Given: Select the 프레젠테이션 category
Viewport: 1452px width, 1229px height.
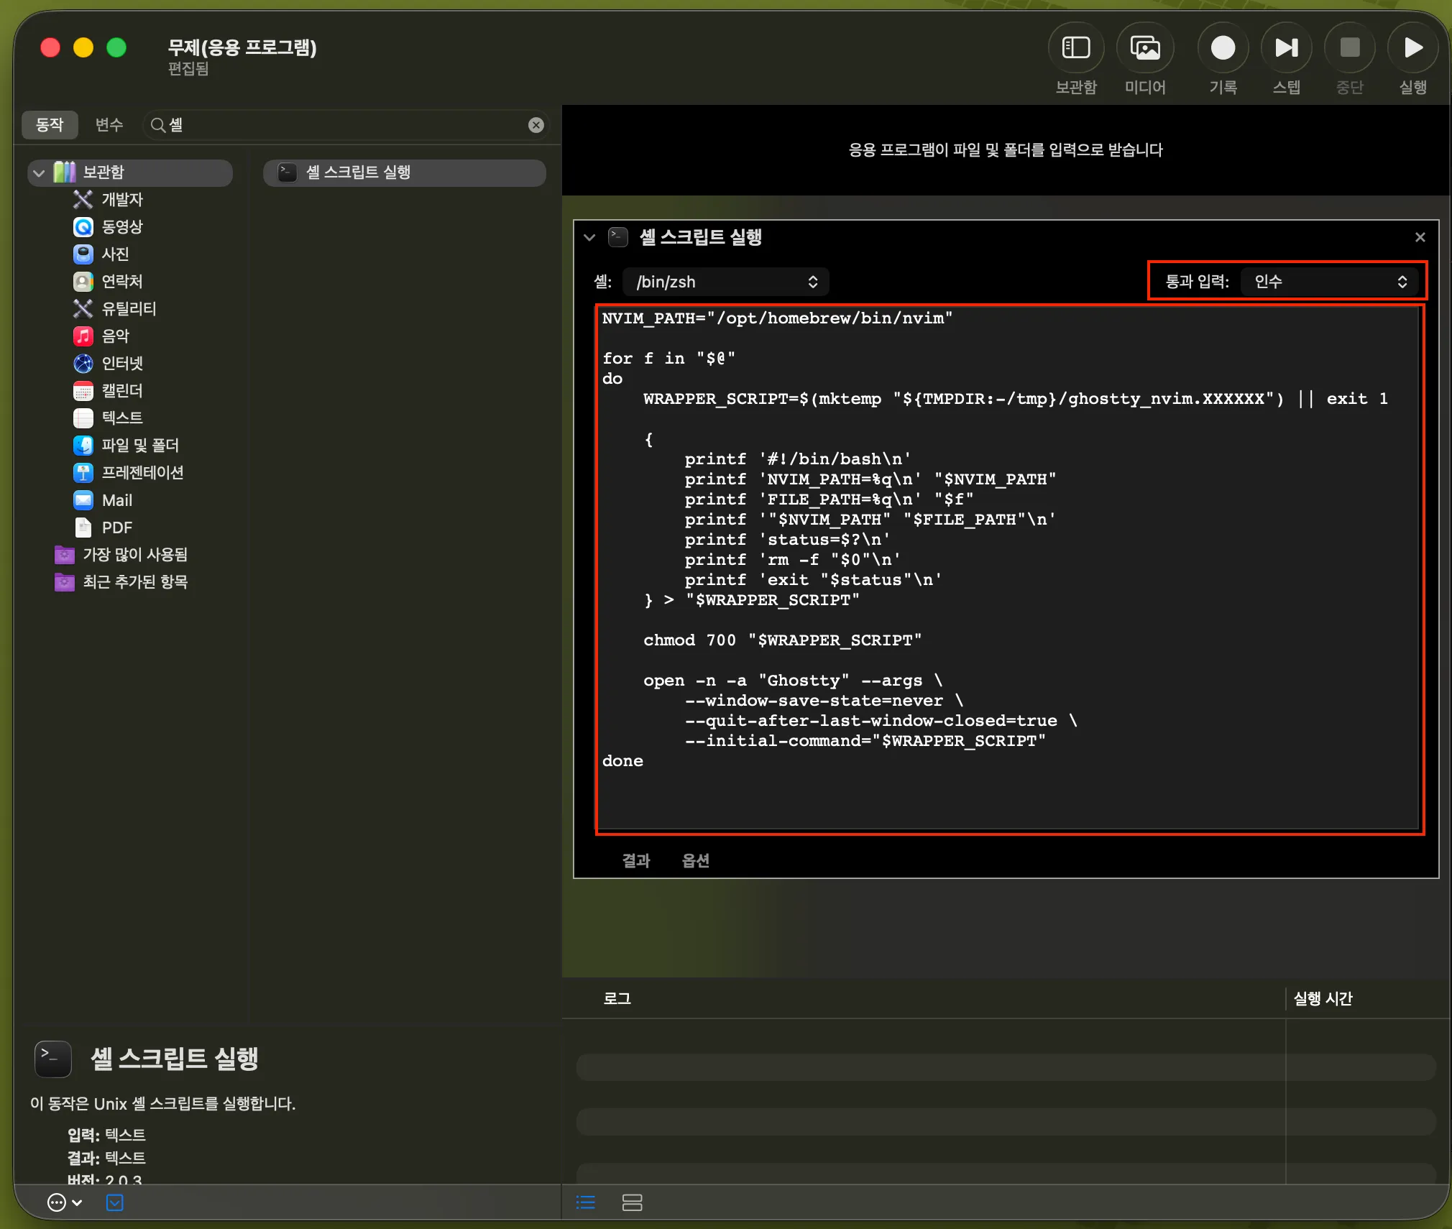Looking at the screenshot, I should pyautogui.click(x=128, y=472).
